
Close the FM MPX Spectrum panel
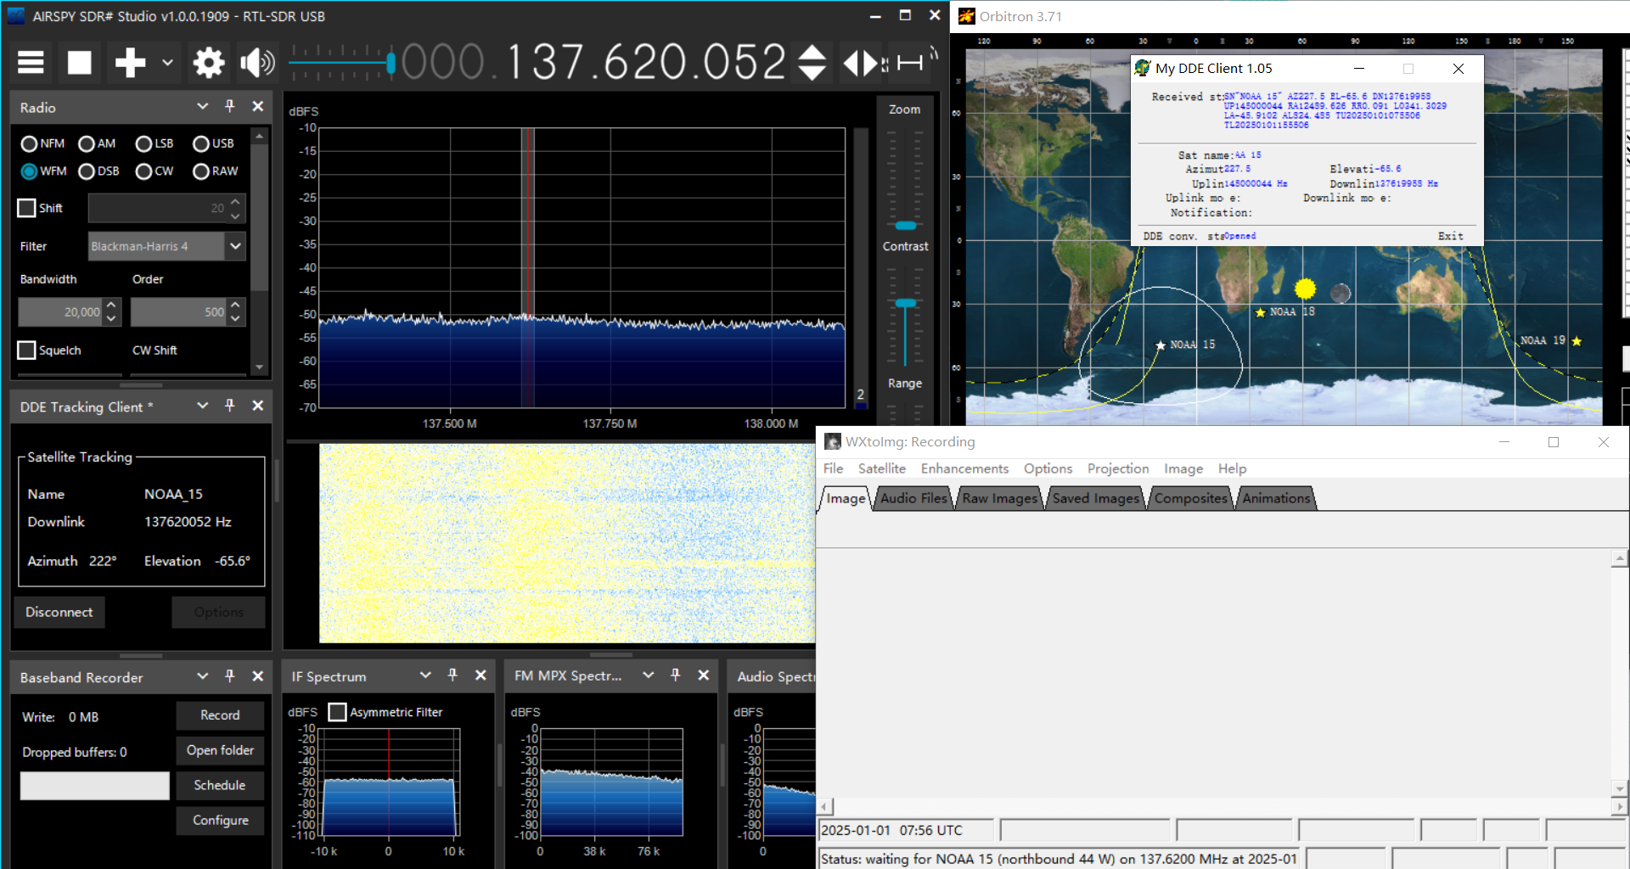tap(703, 676)
